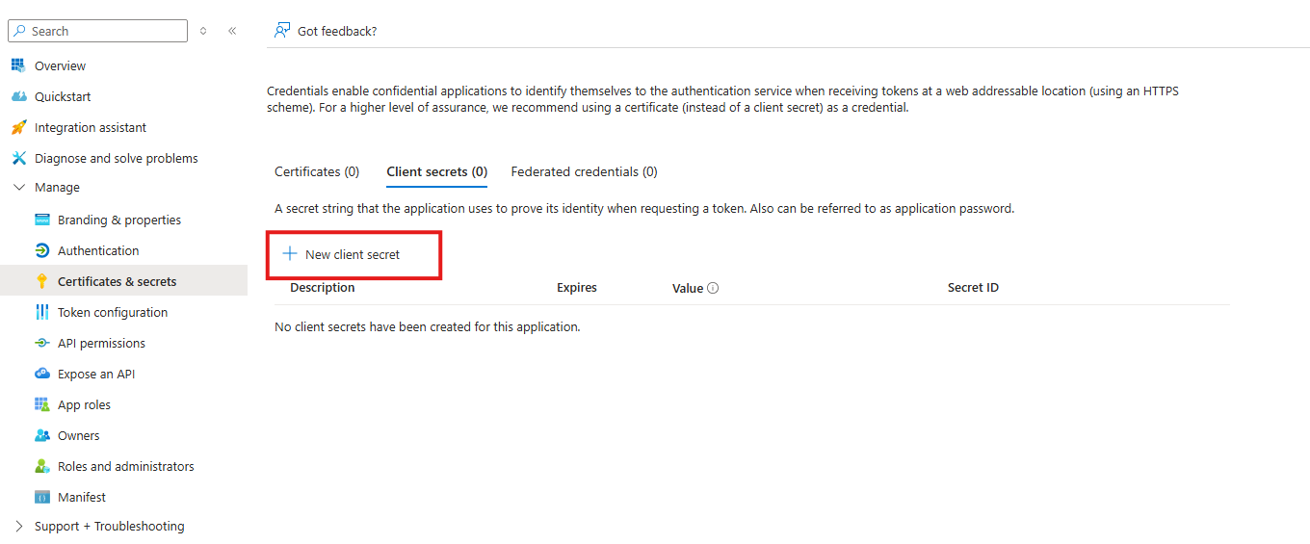1310x544 pixels.
Task: Switch to the Certificates (0) tab
Action: click(317, 171)
